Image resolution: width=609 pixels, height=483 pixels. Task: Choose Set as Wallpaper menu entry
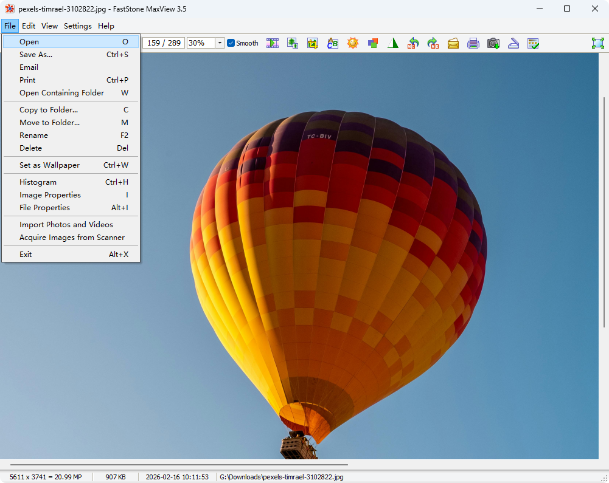[49, 165]
